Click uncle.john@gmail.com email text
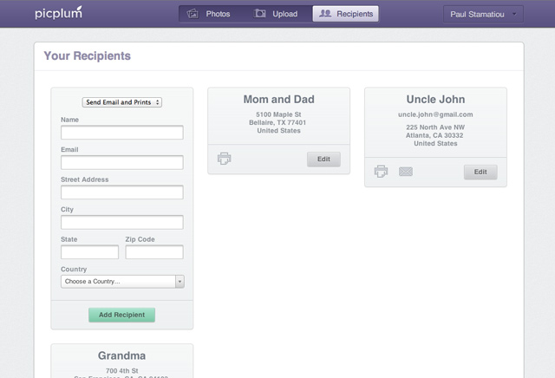The image size is (555, 378). point(435,114)
